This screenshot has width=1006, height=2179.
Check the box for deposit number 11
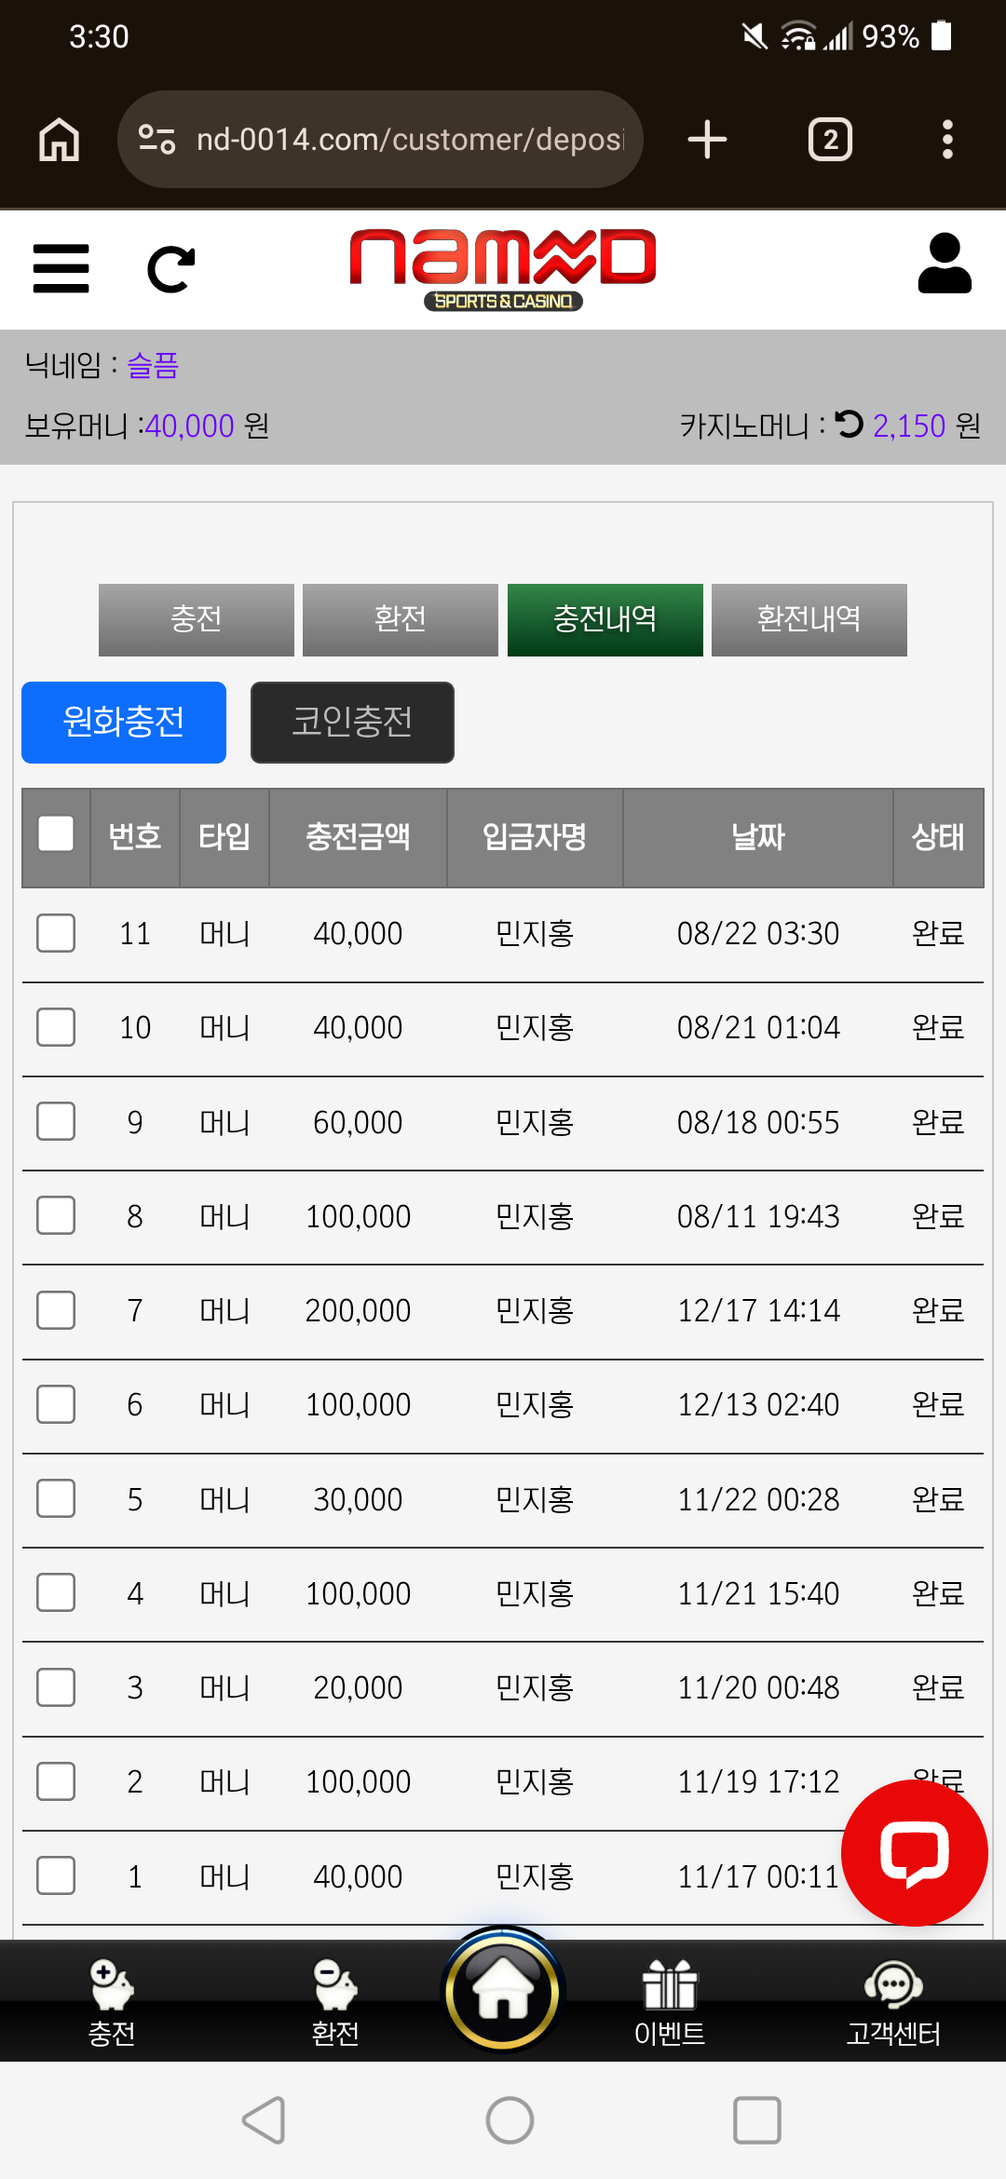click(56, 933)
